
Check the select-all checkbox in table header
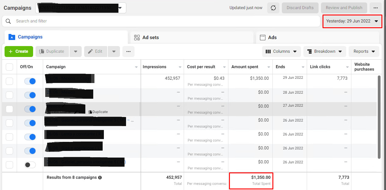click(9, 67)
